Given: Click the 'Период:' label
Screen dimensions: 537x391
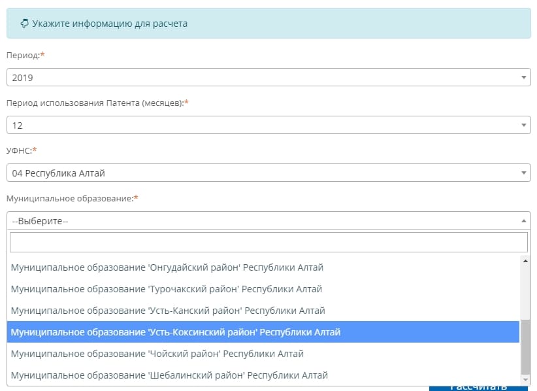Looking at the screenshot, I should pyautogui.click(x=23, y=55).
